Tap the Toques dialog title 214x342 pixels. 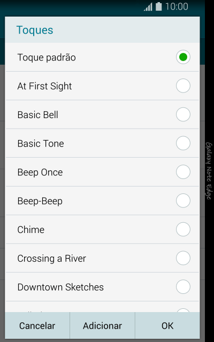coord(35,30)
